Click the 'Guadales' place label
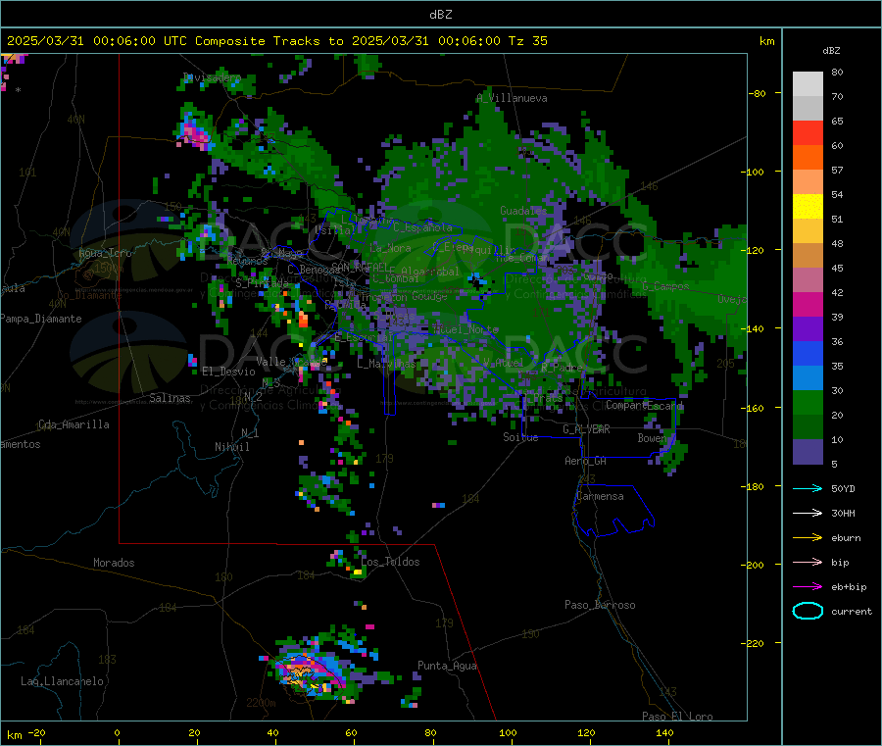The width and height of the screenshot is (882, 746). [x=523, y=211]
